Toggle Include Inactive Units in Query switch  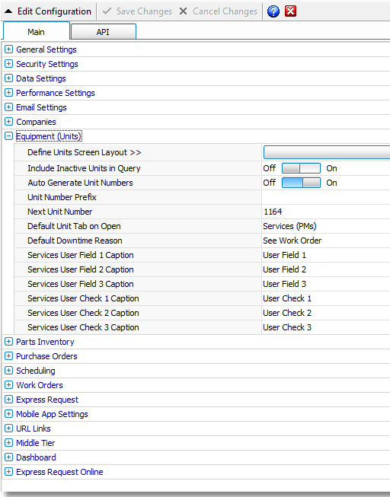point(301,168)
